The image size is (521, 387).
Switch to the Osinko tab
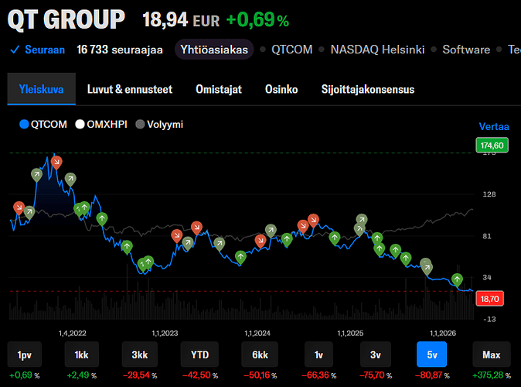(281, 89)
